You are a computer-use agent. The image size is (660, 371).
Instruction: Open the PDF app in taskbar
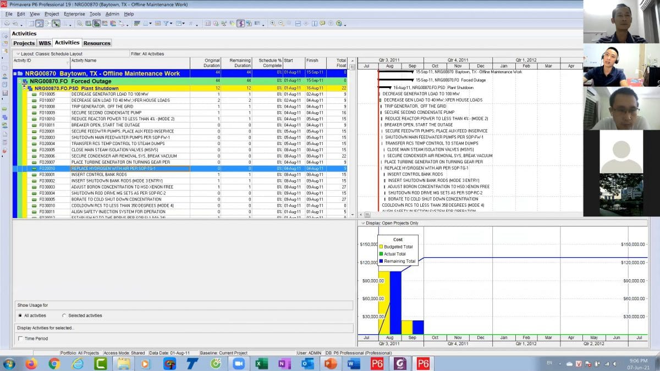point(400,363)
